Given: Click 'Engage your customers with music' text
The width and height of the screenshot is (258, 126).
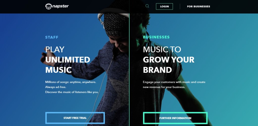Looking at the screenshot, I should (167, 82).
